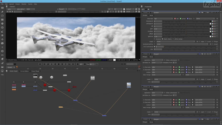
Task: Select the Node tab in Merge3 panel
Action: [151, 57]
